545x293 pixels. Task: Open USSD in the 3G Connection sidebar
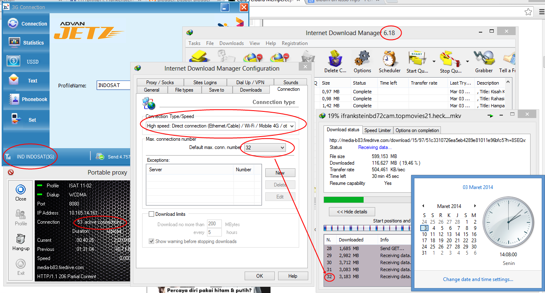(26, 61)
